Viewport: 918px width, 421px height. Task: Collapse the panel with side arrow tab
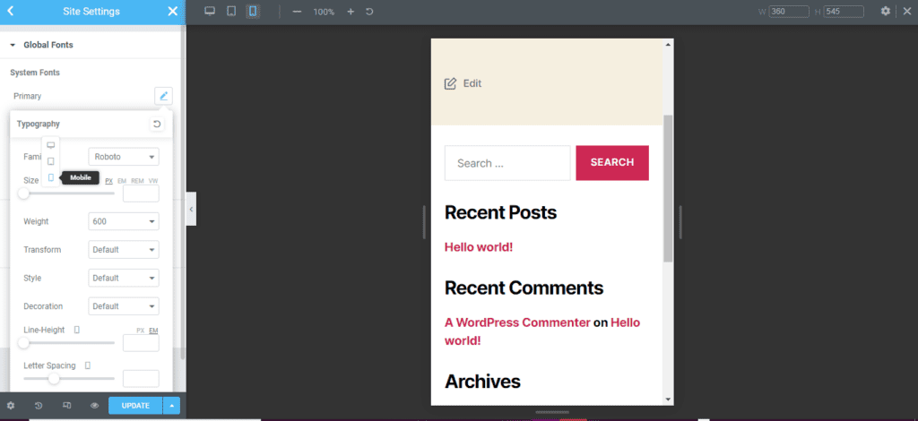coord(191,210)
